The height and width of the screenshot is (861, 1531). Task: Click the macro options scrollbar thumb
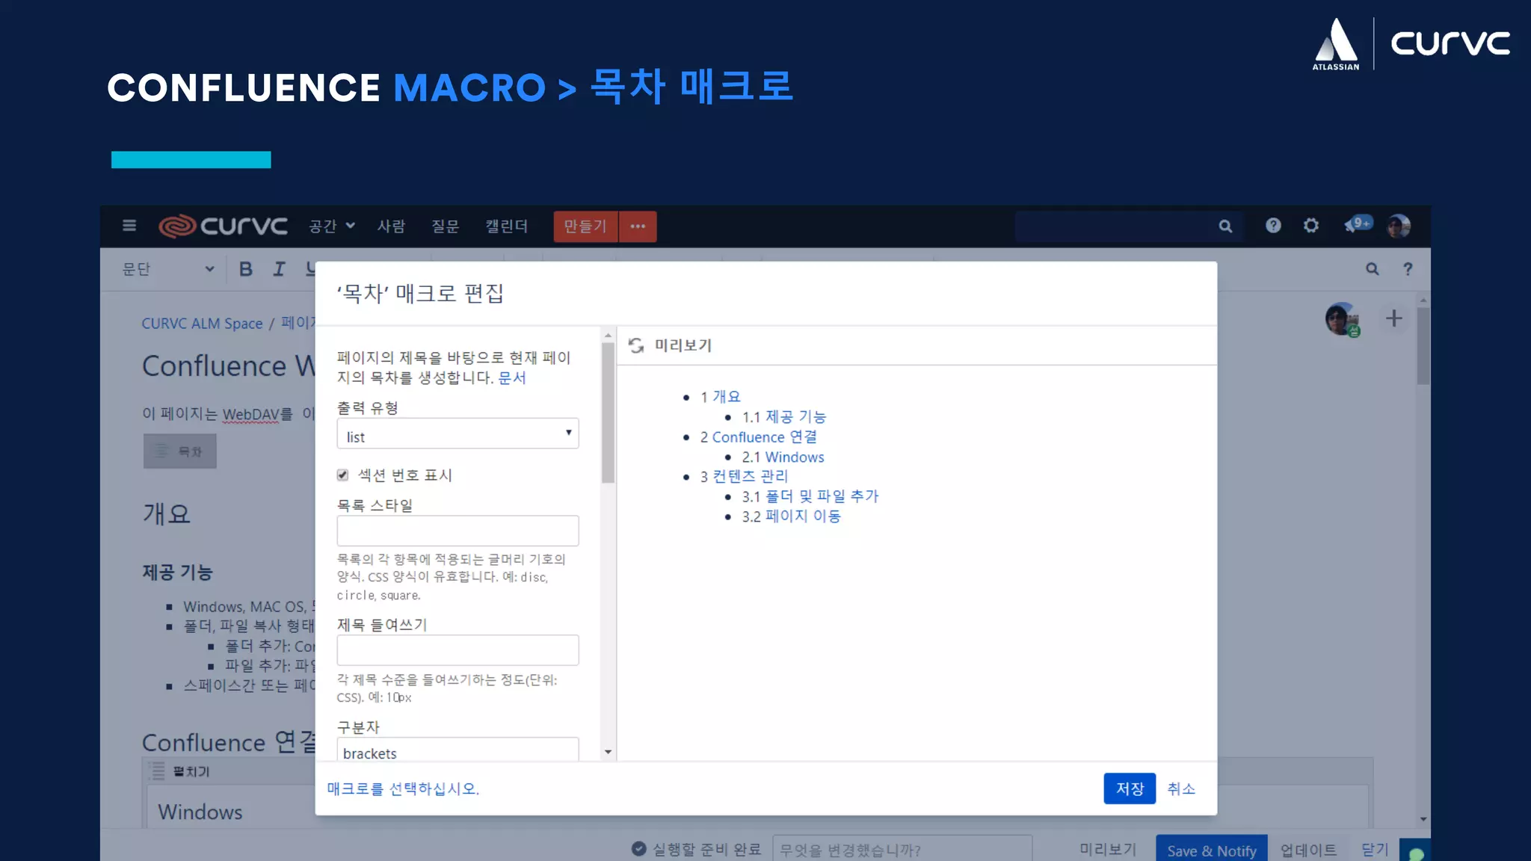tap(608, 413)
